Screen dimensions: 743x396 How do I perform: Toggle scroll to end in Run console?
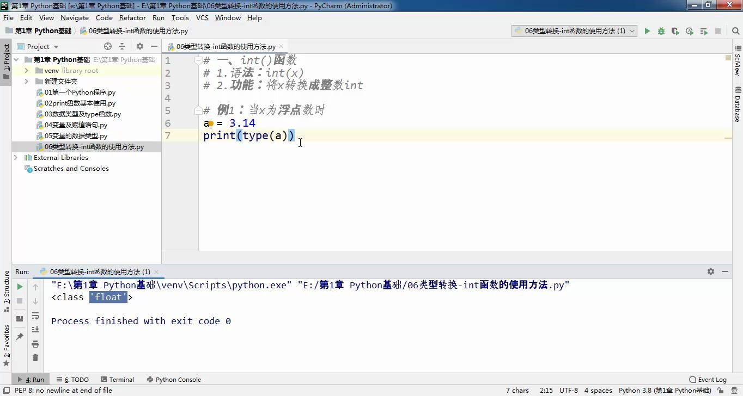pyautogui.click(x=35, y=329)
